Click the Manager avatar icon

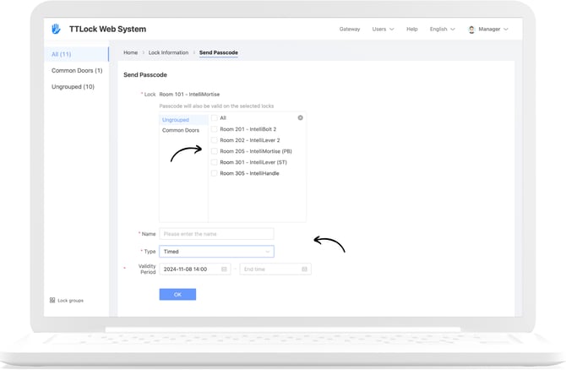[x=471, y=30]
